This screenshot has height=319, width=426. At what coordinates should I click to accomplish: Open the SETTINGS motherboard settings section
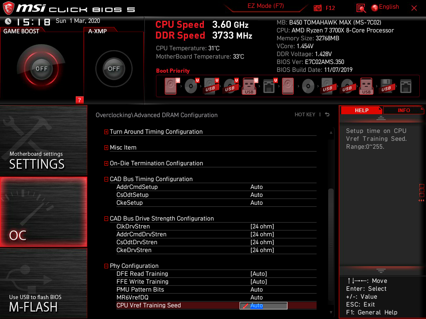click(43, 140)
